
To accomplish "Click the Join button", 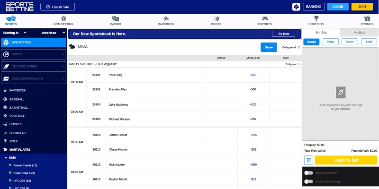I will (362, 7).
